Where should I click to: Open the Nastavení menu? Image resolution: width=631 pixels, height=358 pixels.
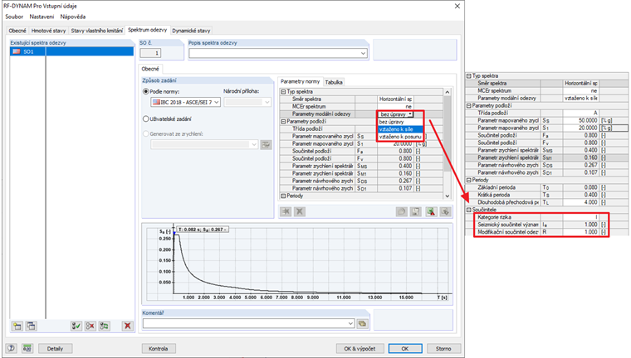pyautogui.click(x=42, y=17)
